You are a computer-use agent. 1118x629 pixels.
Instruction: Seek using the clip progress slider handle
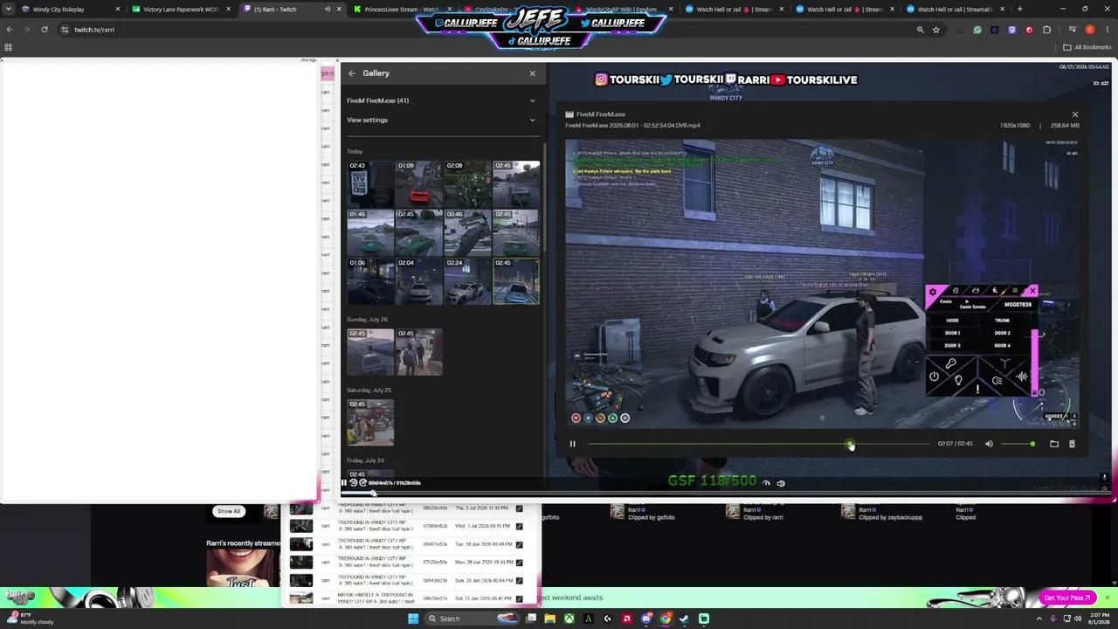tap(850, 445)
